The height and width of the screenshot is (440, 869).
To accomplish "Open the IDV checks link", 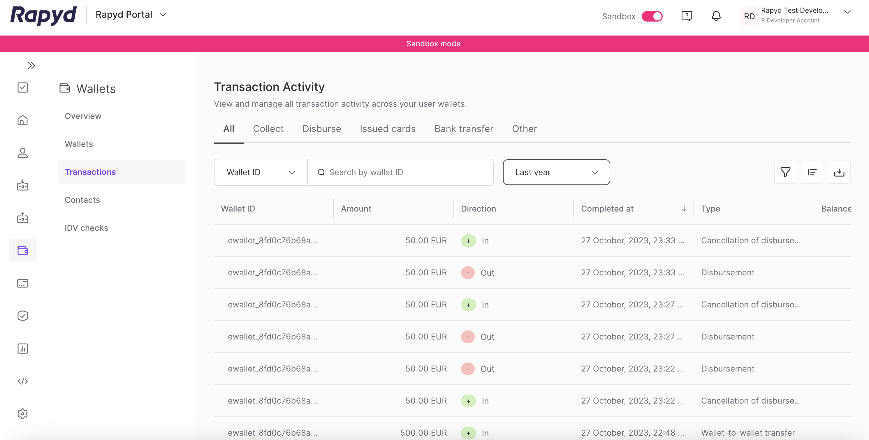I will 86,228.
